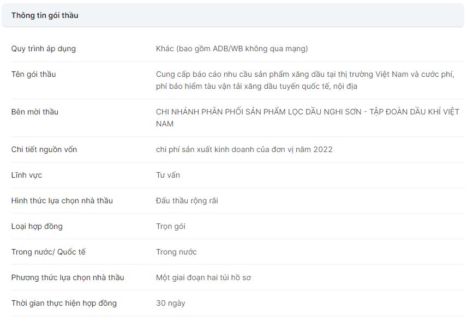Select the 'Trọn gói' contract type value
This screenshot has width=473, height=327.
[x=171, y=226]
